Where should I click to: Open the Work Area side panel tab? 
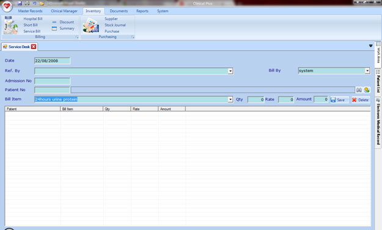378,54
